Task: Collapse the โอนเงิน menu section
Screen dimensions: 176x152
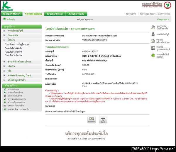Action: [x=4, y=40]
